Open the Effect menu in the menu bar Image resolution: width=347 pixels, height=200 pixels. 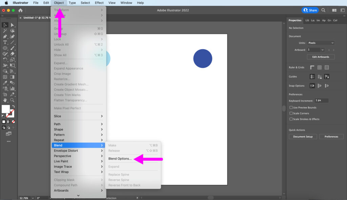pos(99,3)
